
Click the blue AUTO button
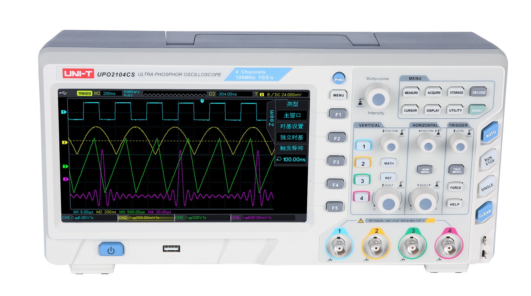pyautogui.click(x=490, y=133)
